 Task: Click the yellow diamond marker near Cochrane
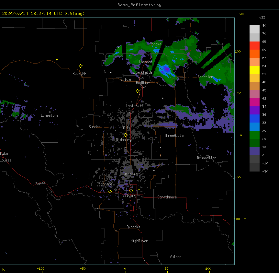tap(110, 191)
